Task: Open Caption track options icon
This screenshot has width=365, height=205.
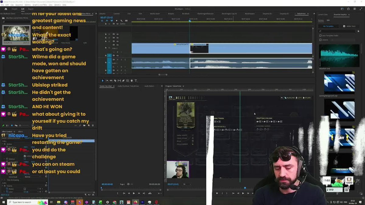Action: pyautogui.click(x=126, y=21)
